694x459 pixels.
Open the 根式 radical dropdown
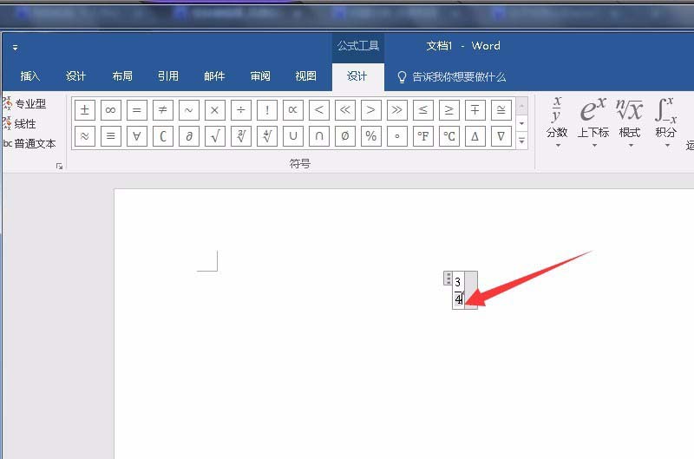630,122
